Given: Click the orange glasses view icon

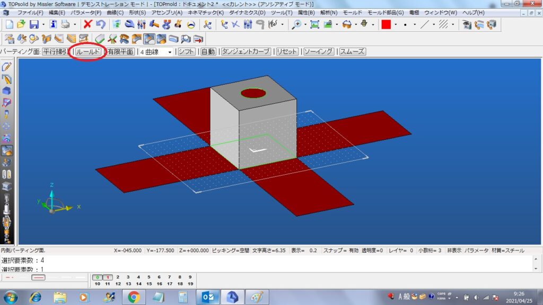Looking at the screenshot, I should (x=347, y=24).
